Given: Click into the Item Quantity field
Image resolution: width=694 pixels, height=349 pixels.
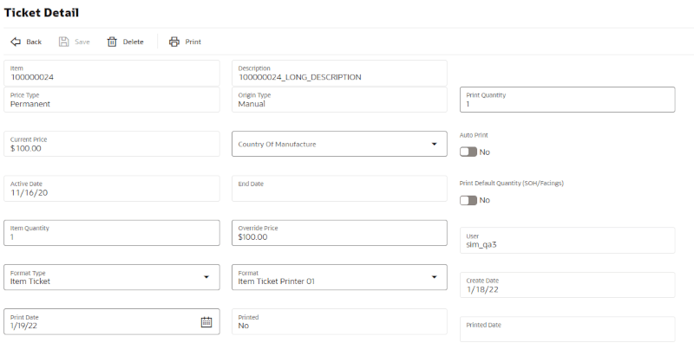Looking at the screenshot, I should tap(112, 233).
